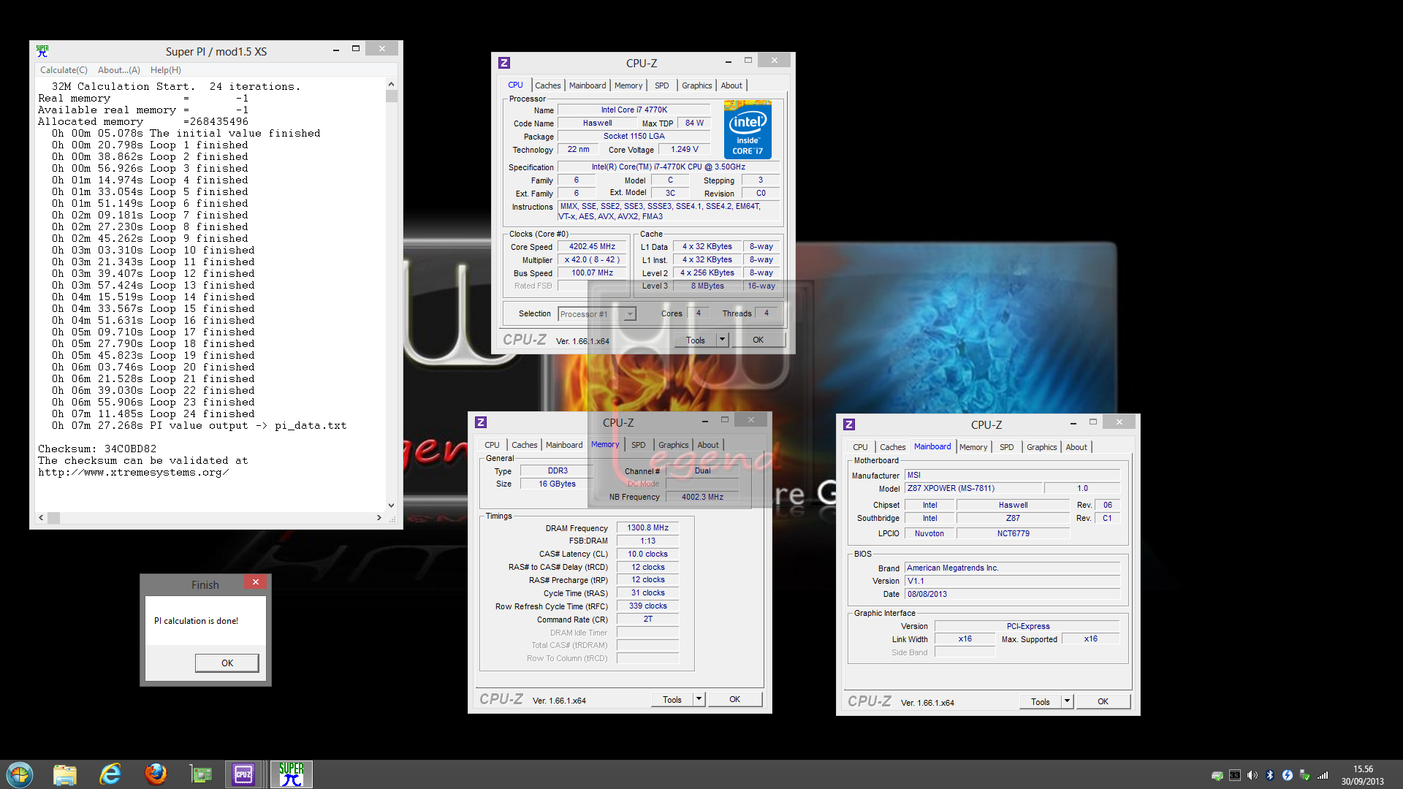The height and width of the screenshot is (789, 1403).
Task: Click the Multiplier x 42.0 ( 8 - 42 ) value
Action: (593, 260)
